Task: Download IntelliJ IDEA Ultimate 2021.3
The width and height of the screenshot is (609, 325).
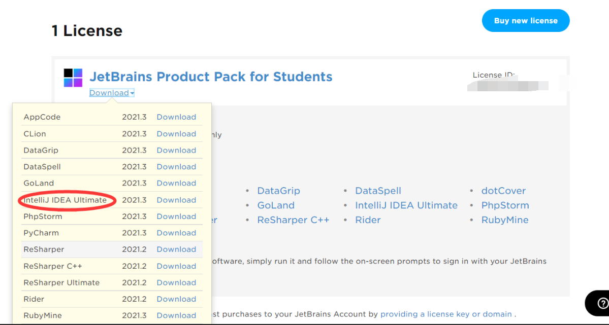Action: pos(176,200)
